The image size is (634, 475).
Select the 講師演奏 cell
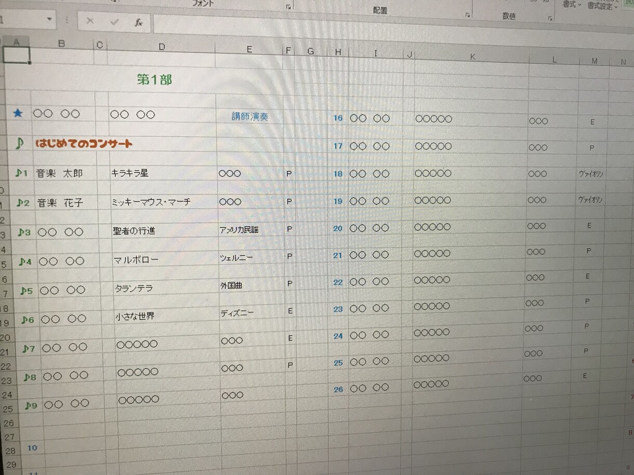point(250,117)
